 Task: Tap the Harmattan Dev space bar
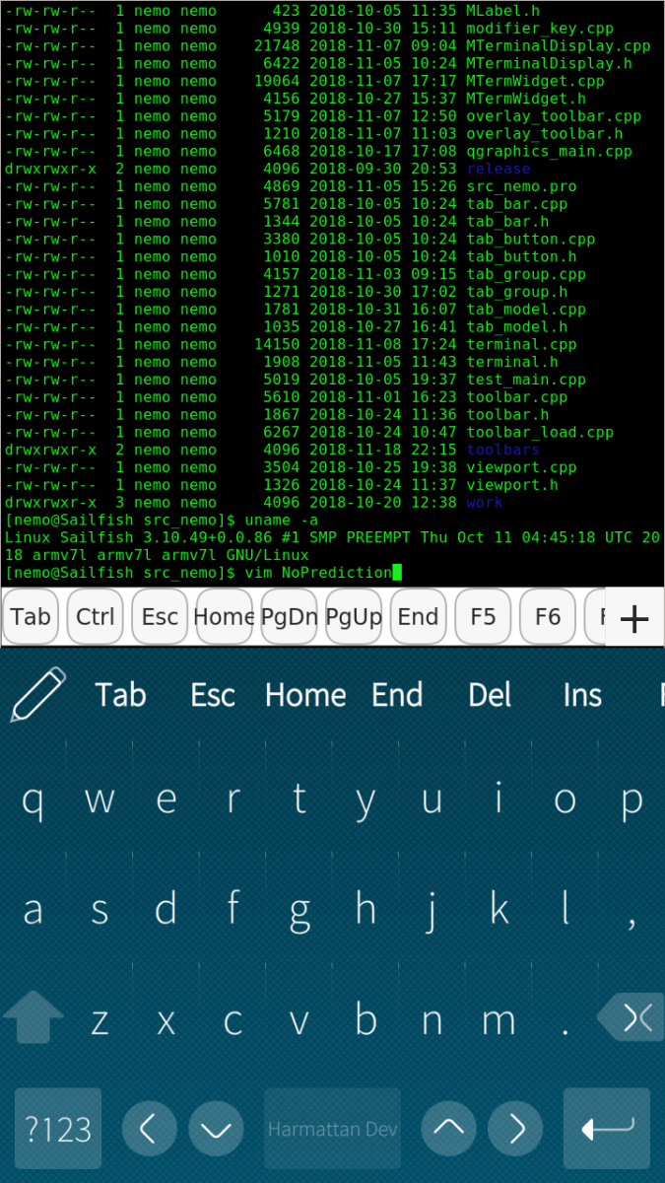click(333, 1128)
